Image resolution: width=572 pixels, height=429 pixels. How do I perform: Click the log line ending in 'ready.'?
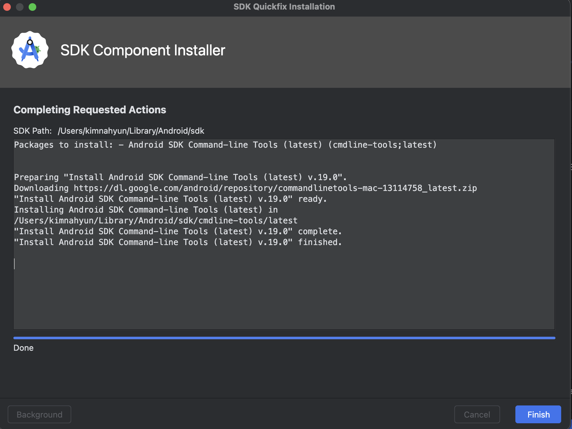click(170, 199)
